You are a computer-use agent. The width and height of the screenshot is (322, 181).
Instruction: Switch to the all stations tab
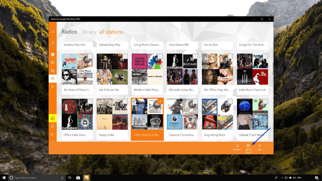click(x=111, y=32)
